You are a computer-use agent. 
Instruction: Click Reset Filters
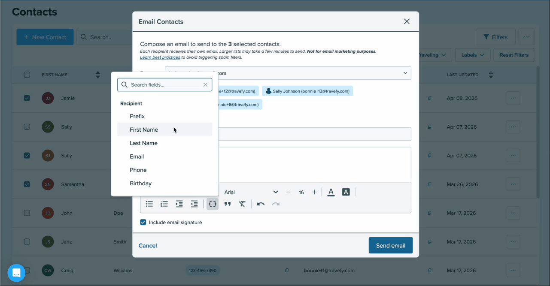514,55
